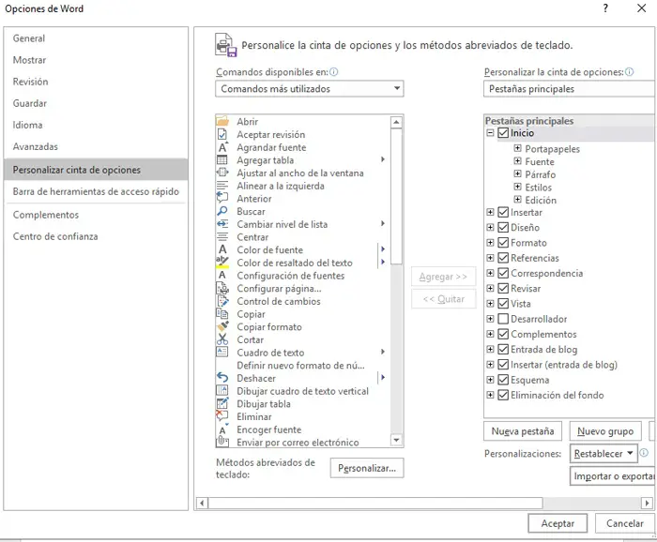The height and width of the screenshot is (542, 657).
Task: Open the Centro de confianza category
Action: (x=96, y=236)
